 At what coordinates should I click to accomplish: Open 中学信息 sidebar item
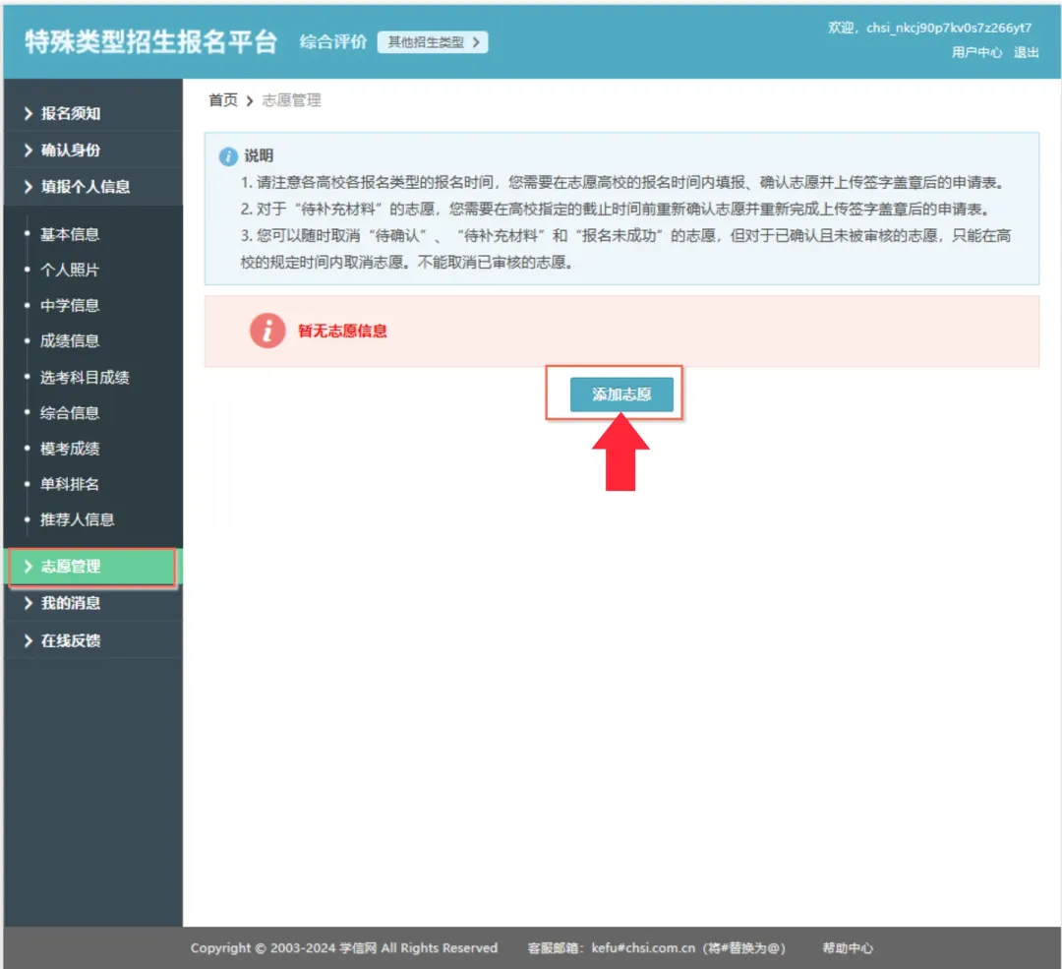(x=70, y=306)
